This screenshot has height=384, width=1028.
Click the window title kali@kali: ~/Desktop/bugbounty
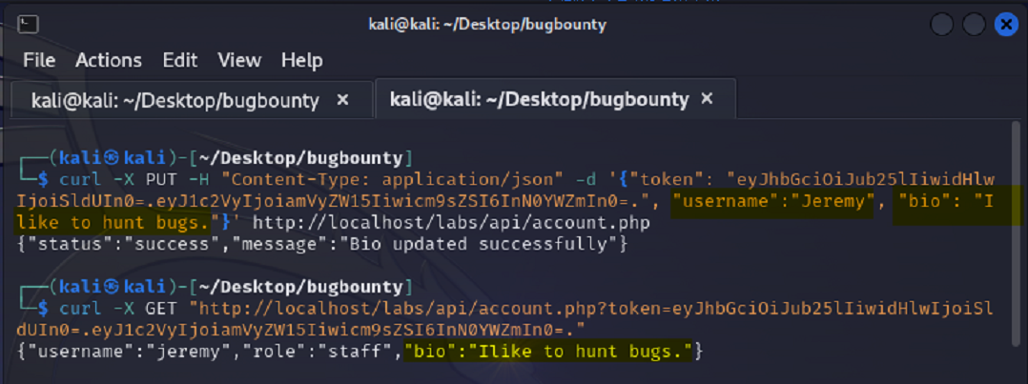[x=487, y=25]
